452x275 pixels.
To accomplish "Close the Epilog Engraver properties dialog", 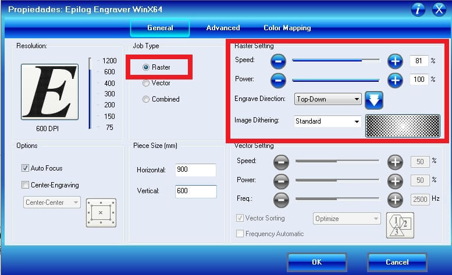I will click(439, 9).
